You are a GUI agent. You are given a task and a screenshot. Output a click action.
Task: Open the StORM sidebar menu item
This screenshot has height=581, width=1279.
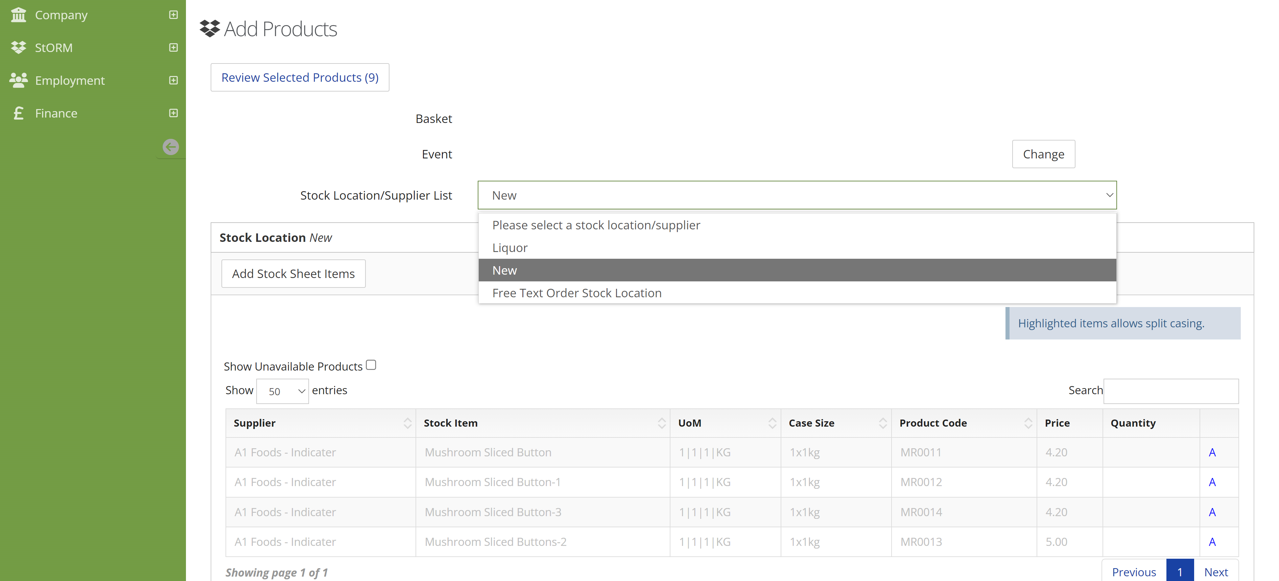(93, 48)
